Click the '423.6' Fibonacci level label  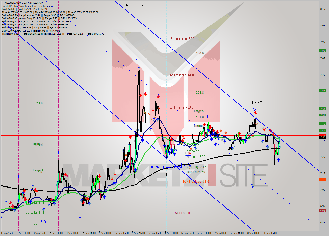[200, 53]
